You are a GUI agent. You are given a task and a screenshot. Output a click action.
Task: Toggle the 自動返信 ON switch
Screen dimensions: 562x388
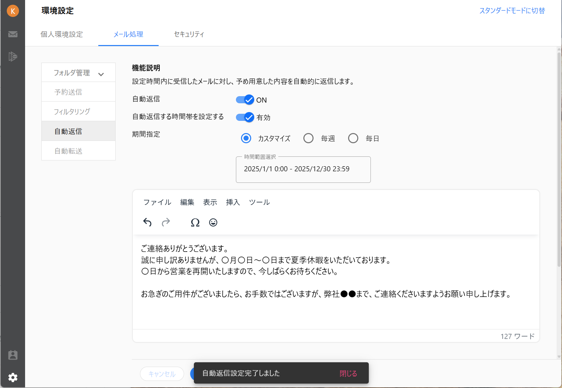(x=245, y=100)
